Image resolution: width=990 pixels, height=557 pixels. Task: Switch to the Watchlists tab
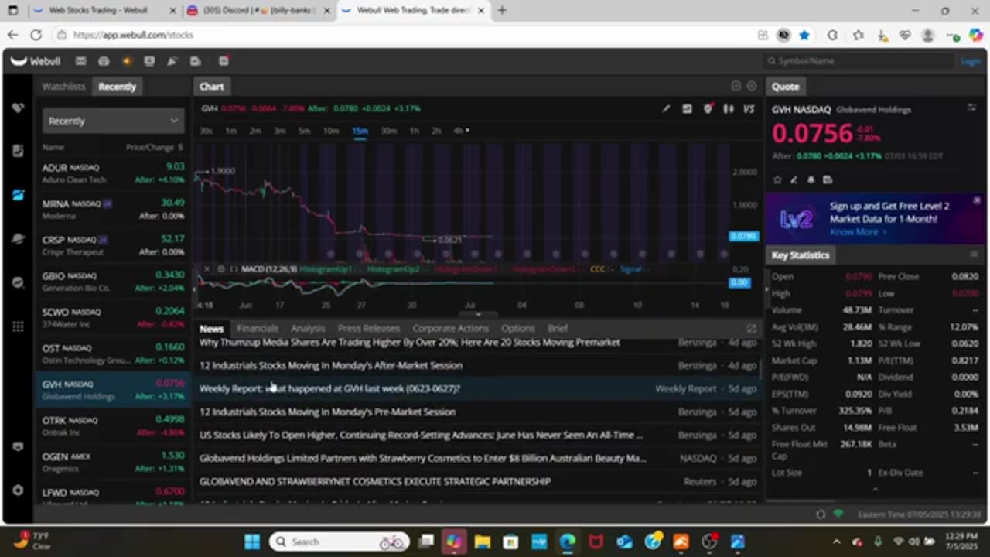coord(63,86)
